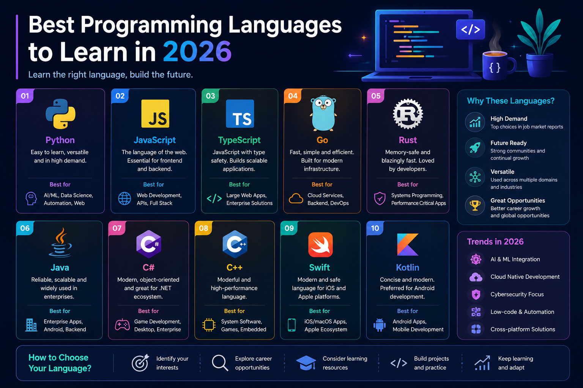Click the blue TS TypeScript logo
This screenshot has width=583, height=388.
240,114
